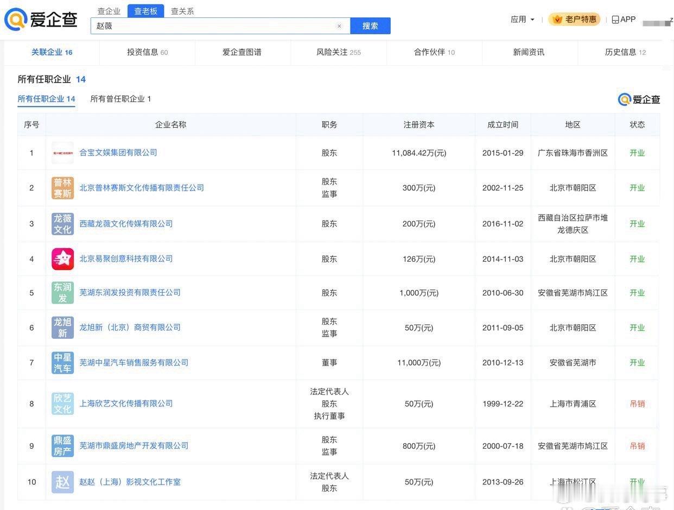The width and height of the screenshot is (674, 510).
Task: Open the 风险关注 255 tab
Action: (x=338, y=52)
